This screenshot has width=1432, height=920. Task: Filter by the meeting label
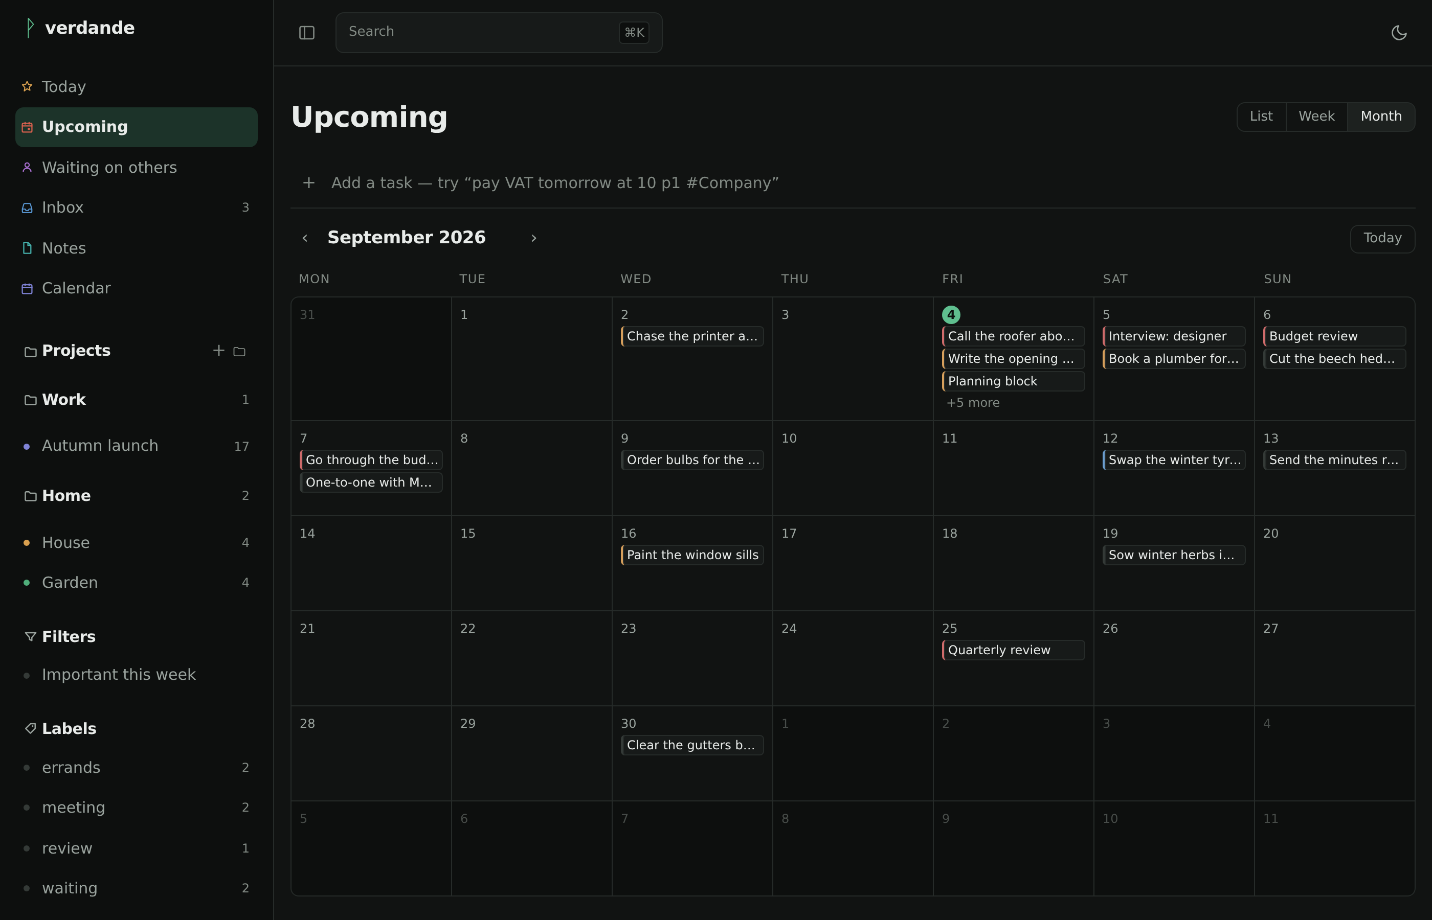click(x=136, y=808)
